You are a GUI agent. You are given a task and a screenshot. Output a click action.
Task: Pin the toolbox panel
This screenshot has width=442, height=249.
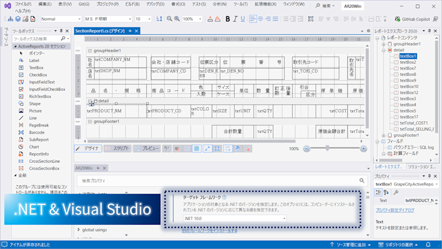(61, 31)
